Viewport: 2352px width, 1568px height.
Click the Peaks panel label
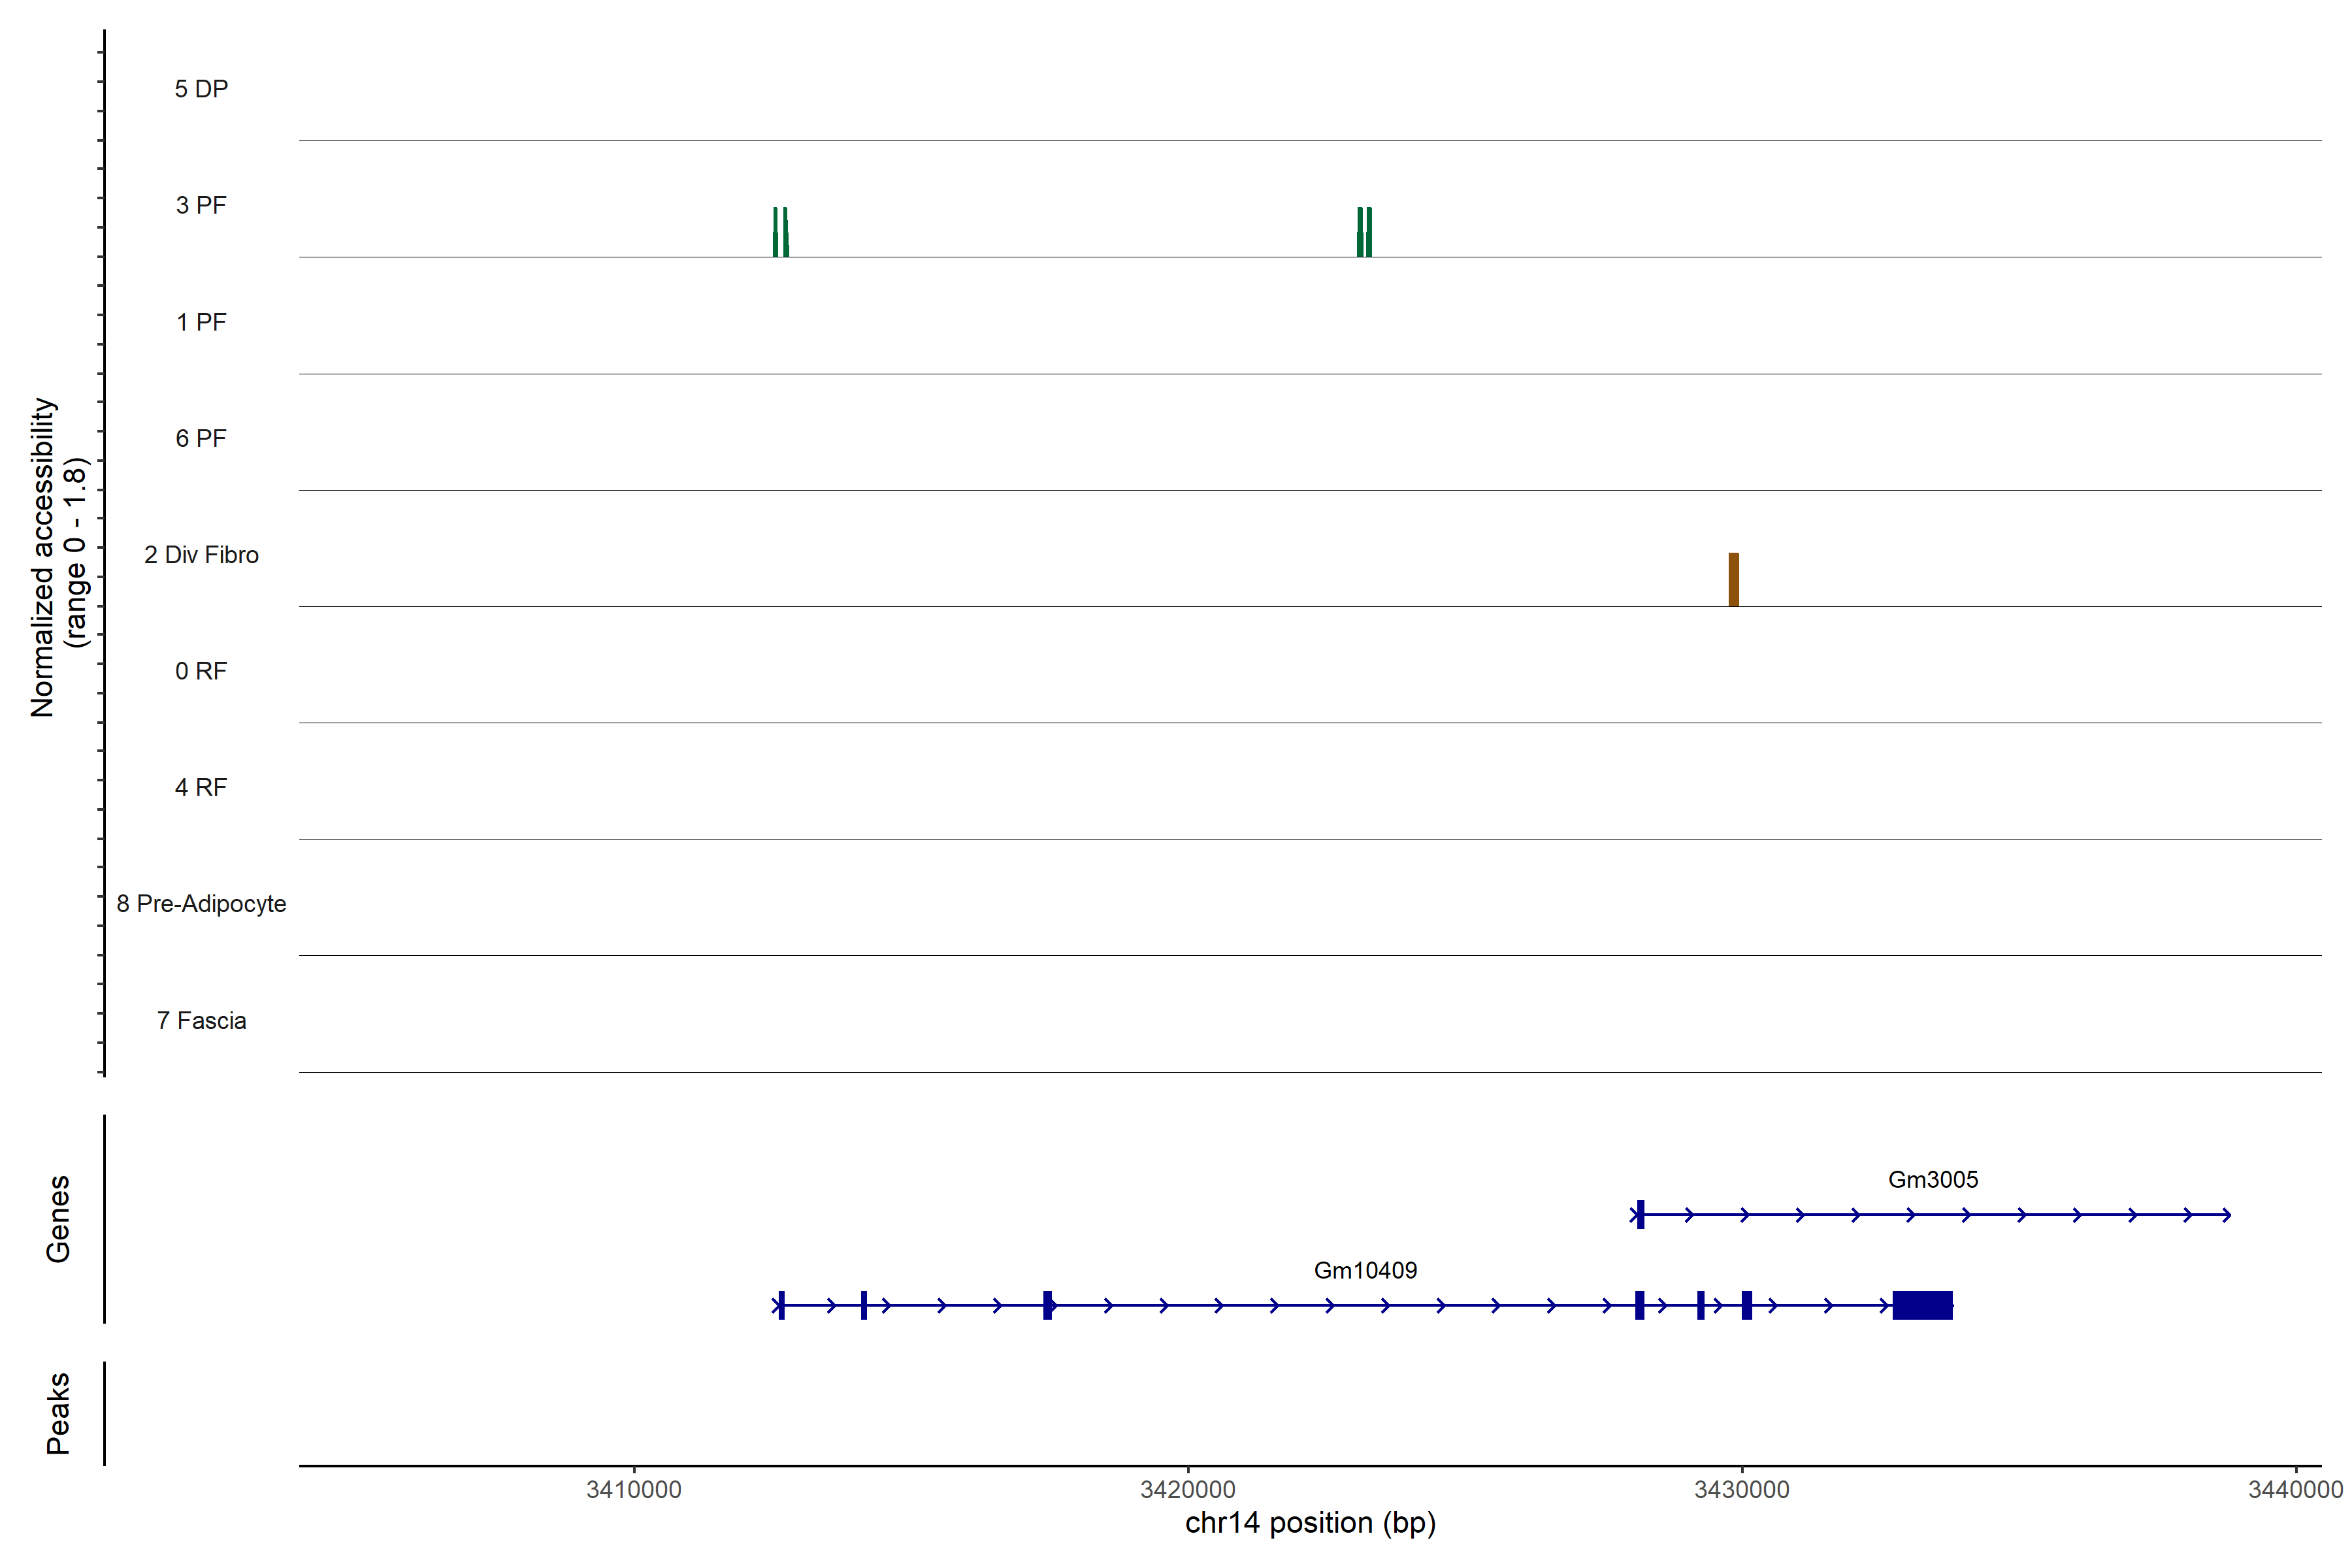pyautogui.click(x=58, y=1412)
